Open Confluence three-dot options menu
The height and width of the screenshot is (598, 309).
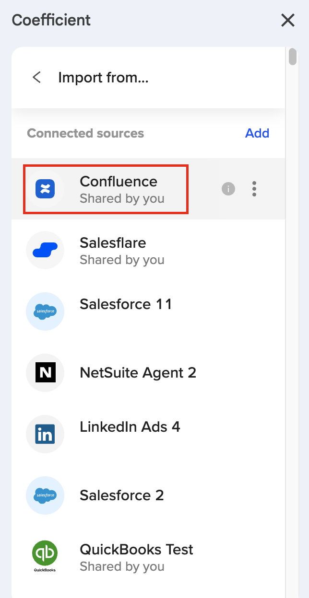[254, 189]
